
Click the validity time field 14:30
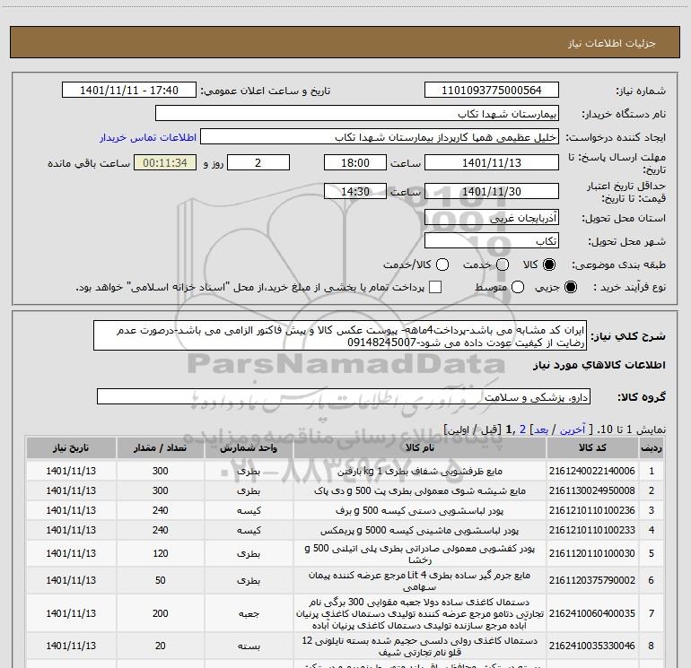click(355, 191)
